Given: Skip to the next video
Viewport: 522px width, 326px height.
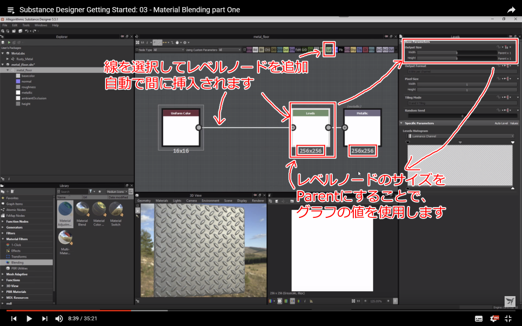Looking at the screenshot, I should tap(44, 318).
